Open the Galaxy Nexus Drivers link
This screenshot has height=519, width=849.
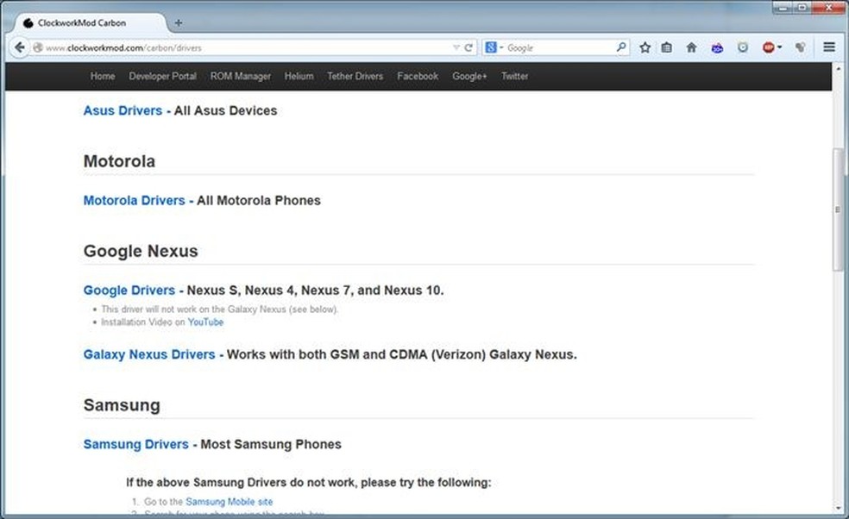click(x=149, y=354)
